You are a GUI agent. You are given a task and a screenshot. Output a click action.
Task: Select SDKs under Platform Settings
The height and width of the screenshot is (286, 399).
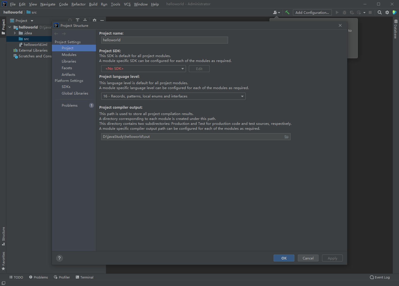[x=74, y=87]
